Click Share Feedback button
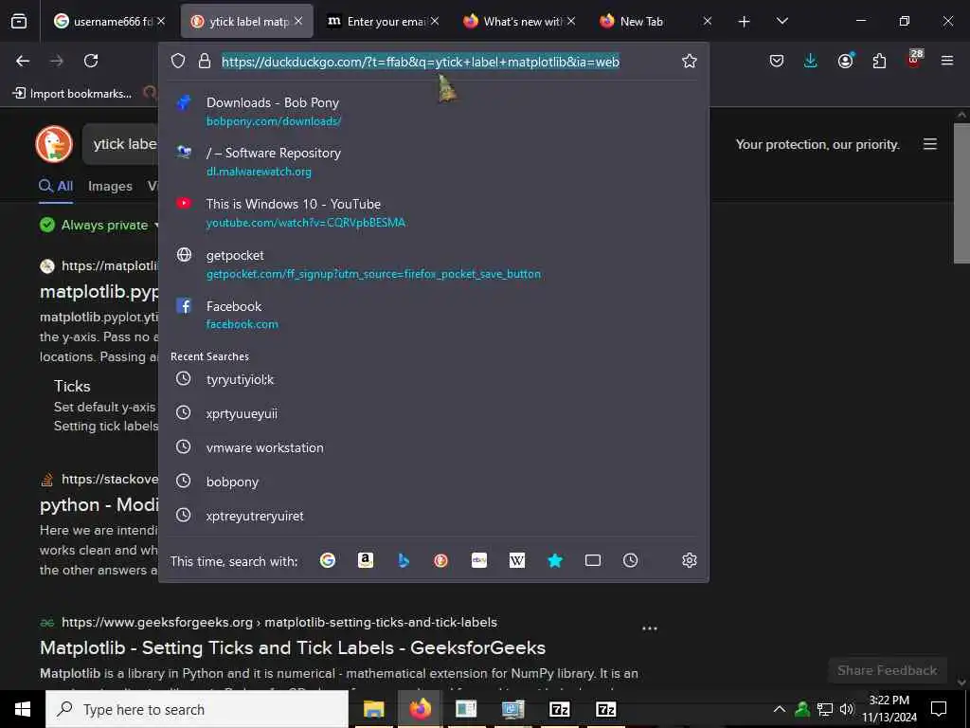 point(887,670)
